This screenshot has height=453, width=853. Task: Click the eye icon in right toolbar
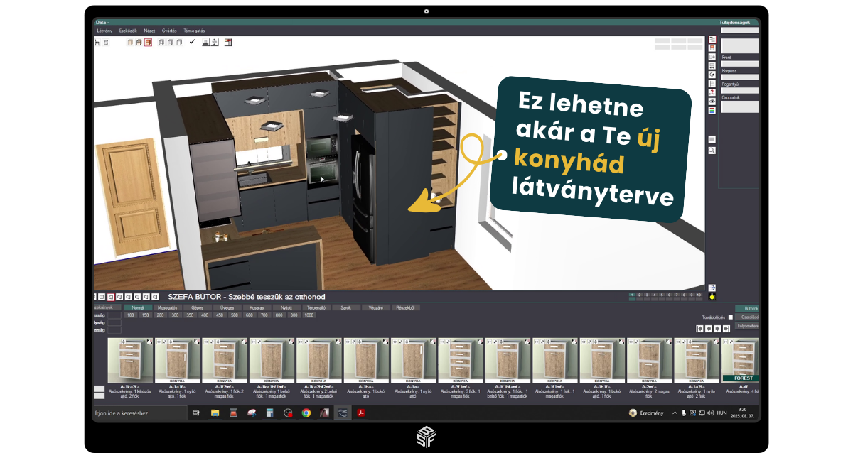point(712,101)
